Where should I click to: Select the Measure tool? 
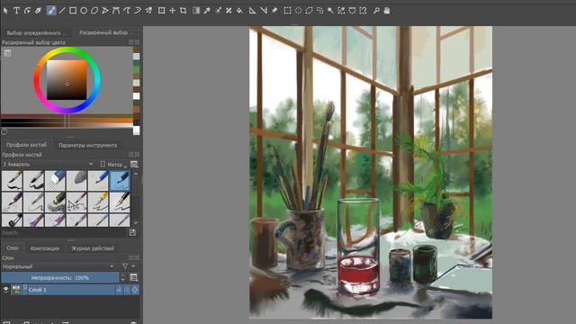tap(264, 11)
